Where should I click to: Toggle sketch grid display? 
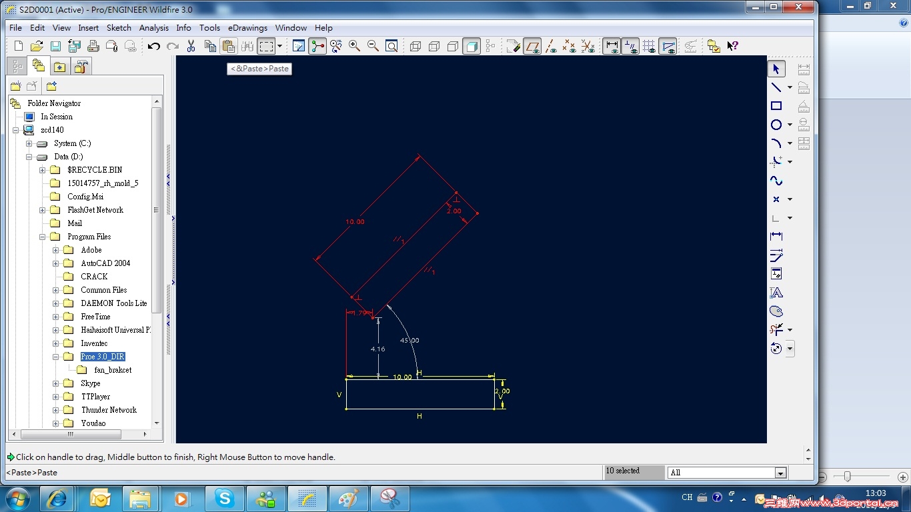649,46
